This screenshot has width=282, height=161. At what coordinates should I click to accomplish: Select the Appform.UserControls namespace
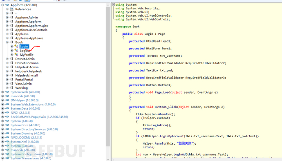pyautogui.click(x=31, y=30)
